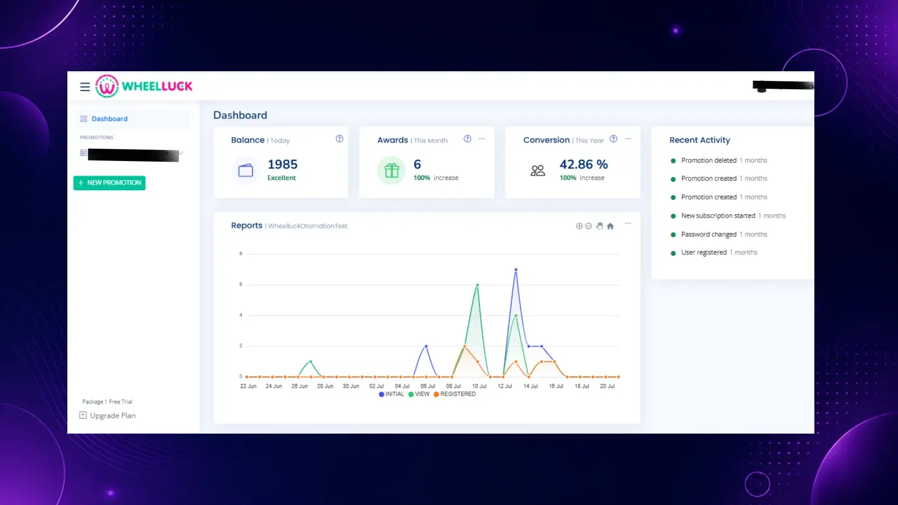Open the Conversion card options menu

628,139
